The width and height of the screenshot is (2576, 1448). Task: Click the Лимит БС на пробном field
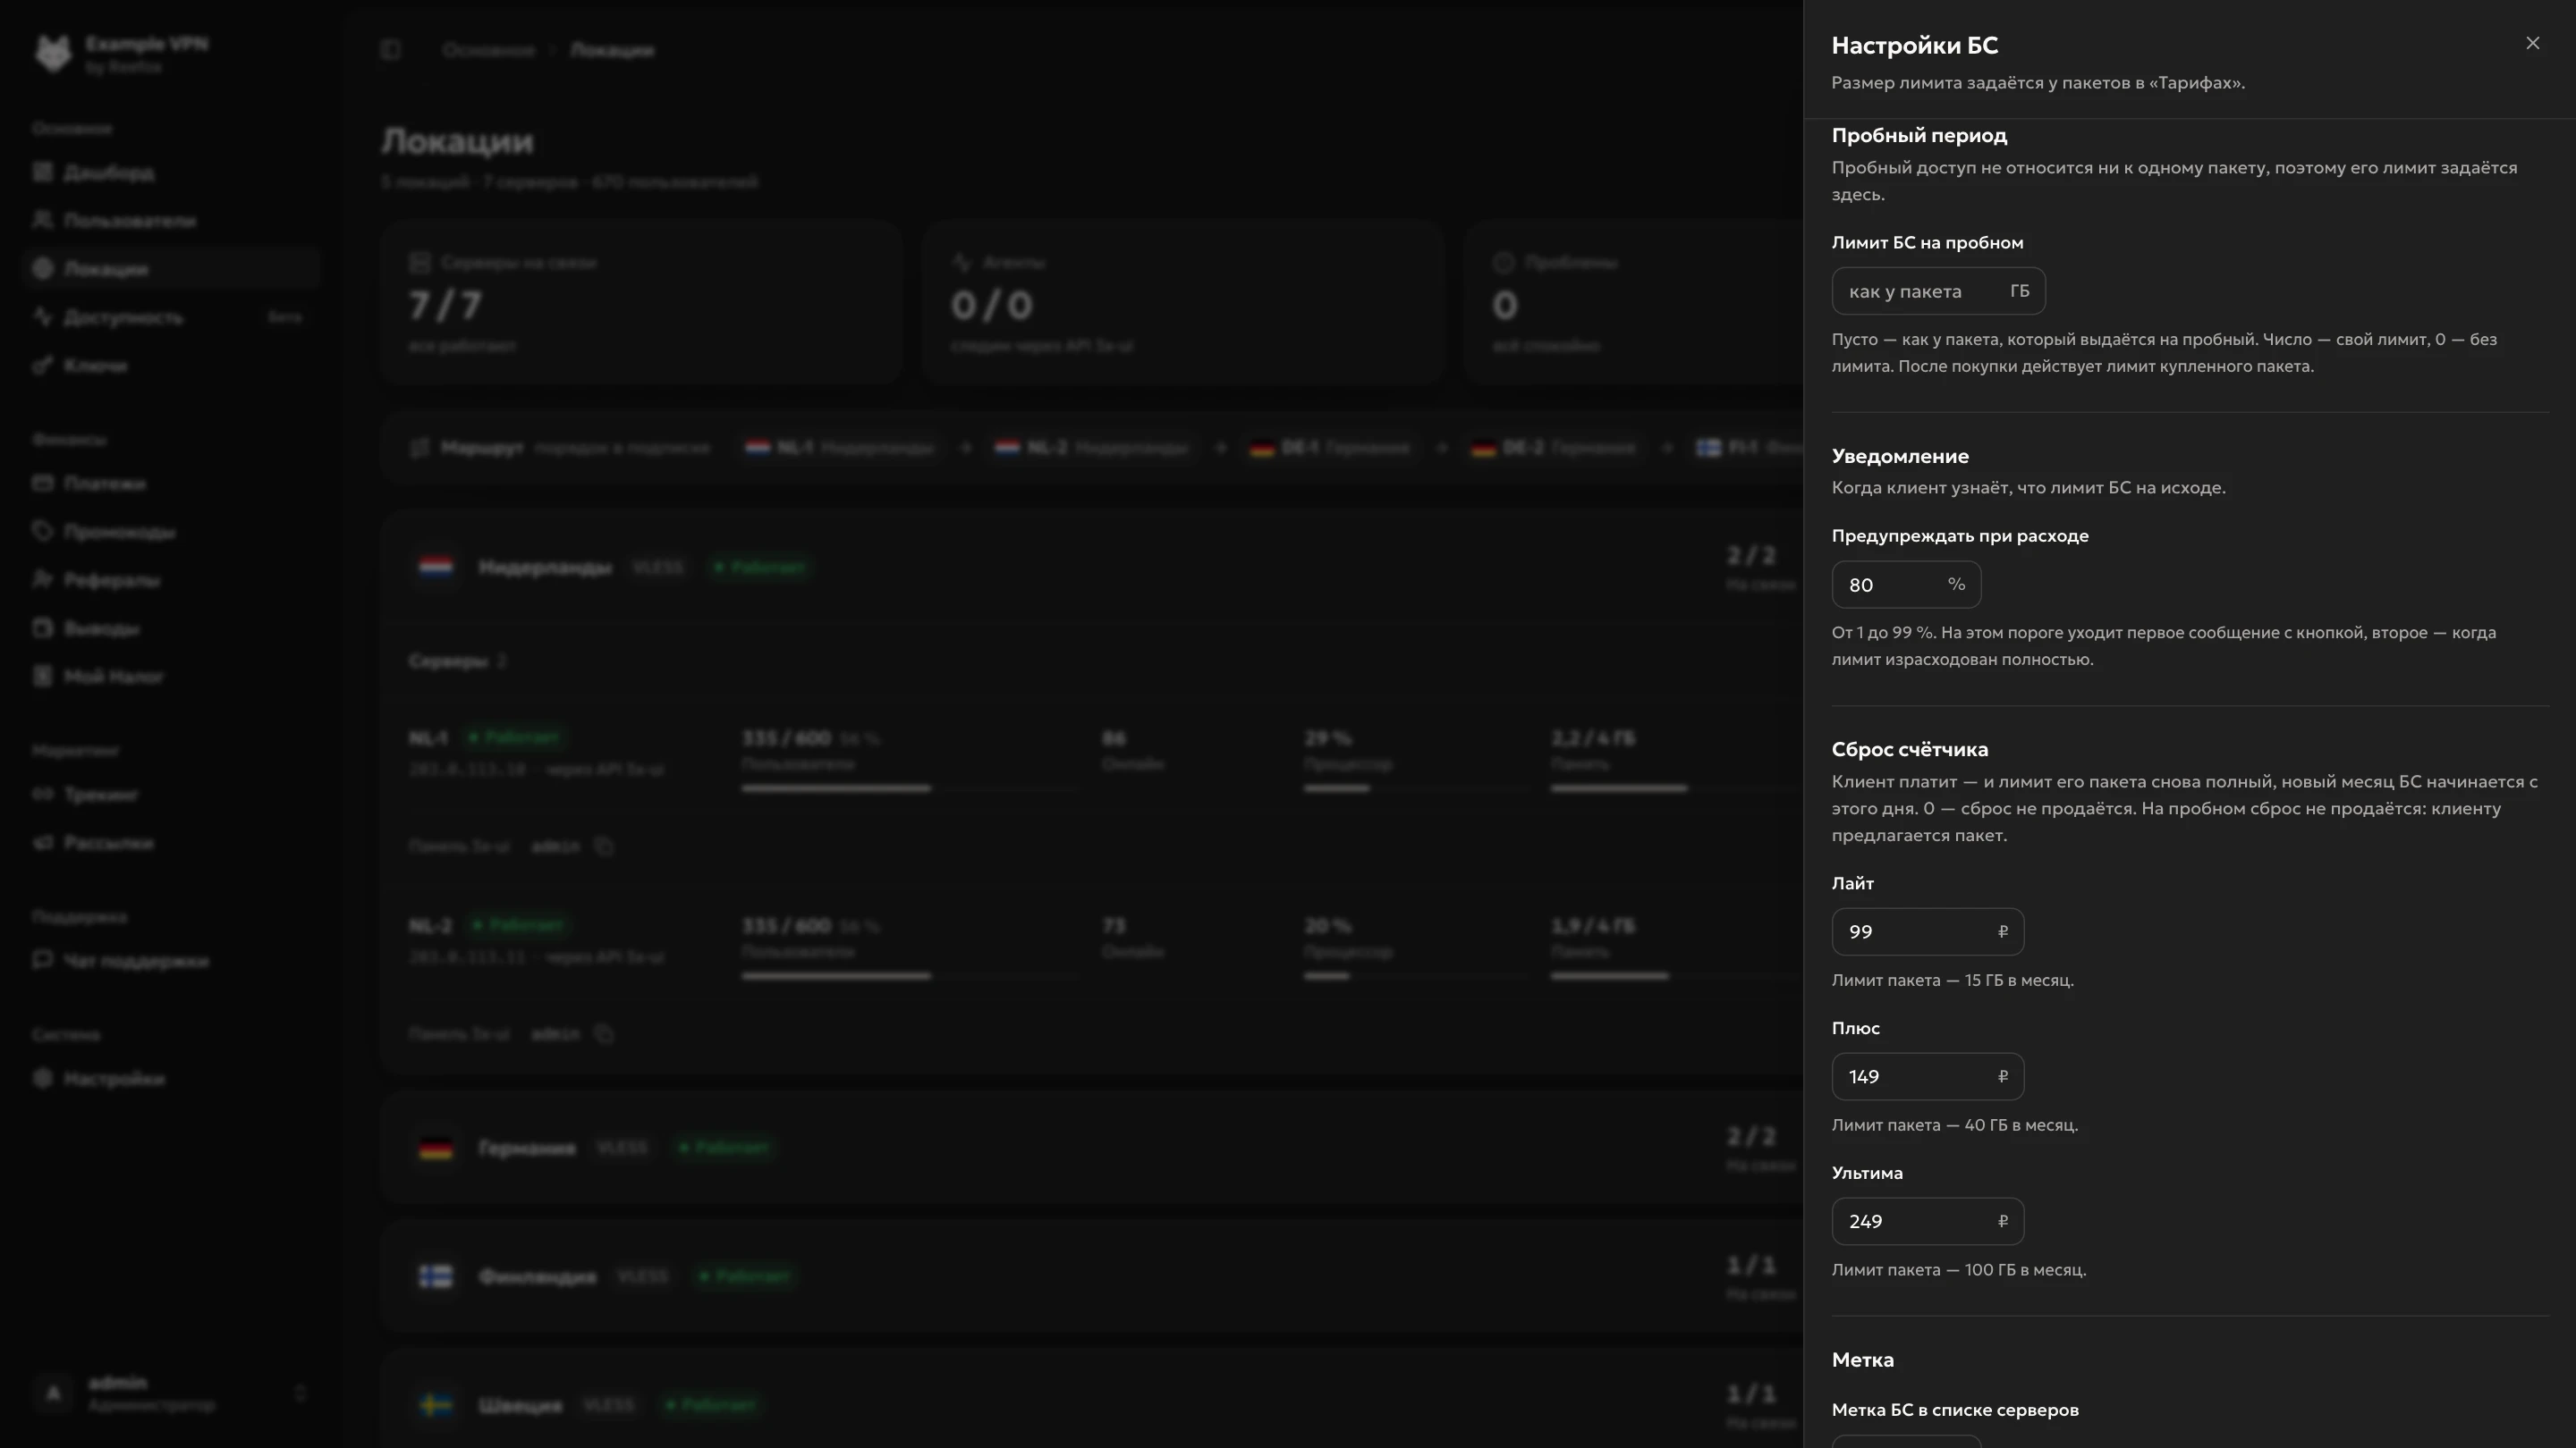[1938, 290]
